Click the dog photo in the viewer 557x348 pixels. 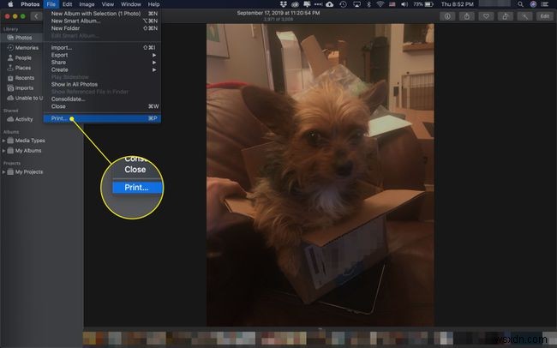click(x=320, y=175)
